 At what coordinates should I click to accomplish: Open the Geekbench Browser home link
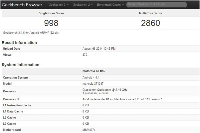click(x=22, y=5)
